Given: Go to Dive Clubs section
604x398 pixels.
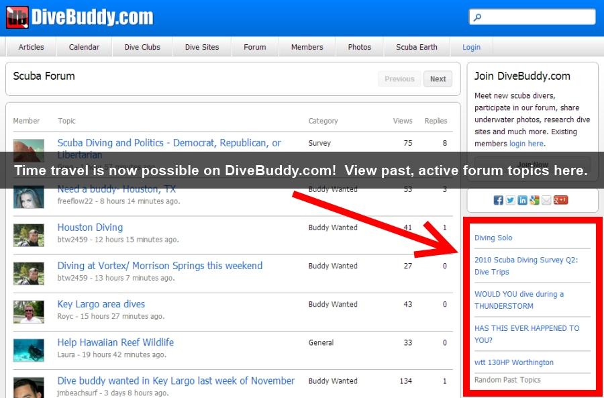Looking at the screenshot, I should tap(142, 47).
